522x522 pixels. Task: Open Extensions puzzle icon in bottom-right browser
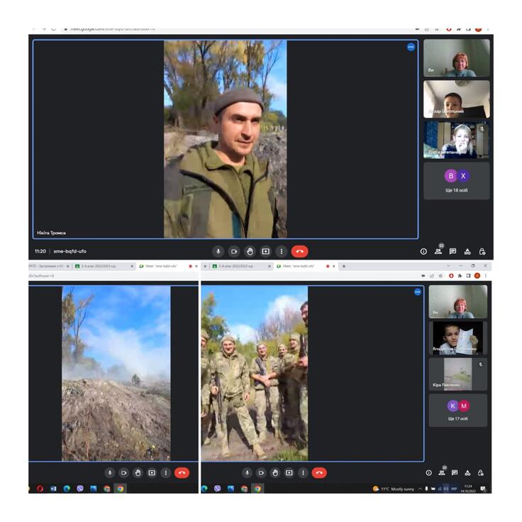tap(460, 276)
